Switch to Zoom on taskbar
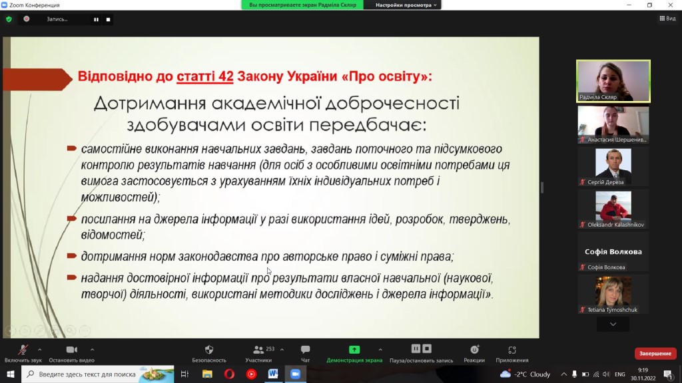This screenshot has height=383, width=682. click(x=295, y=374)
